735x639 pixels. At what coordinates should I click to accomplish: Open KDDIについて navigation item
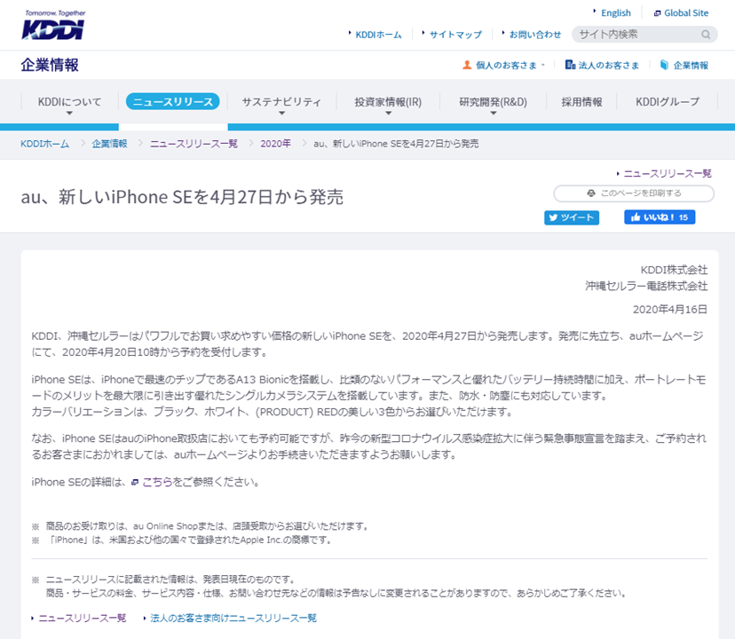[x=69, y=102]
